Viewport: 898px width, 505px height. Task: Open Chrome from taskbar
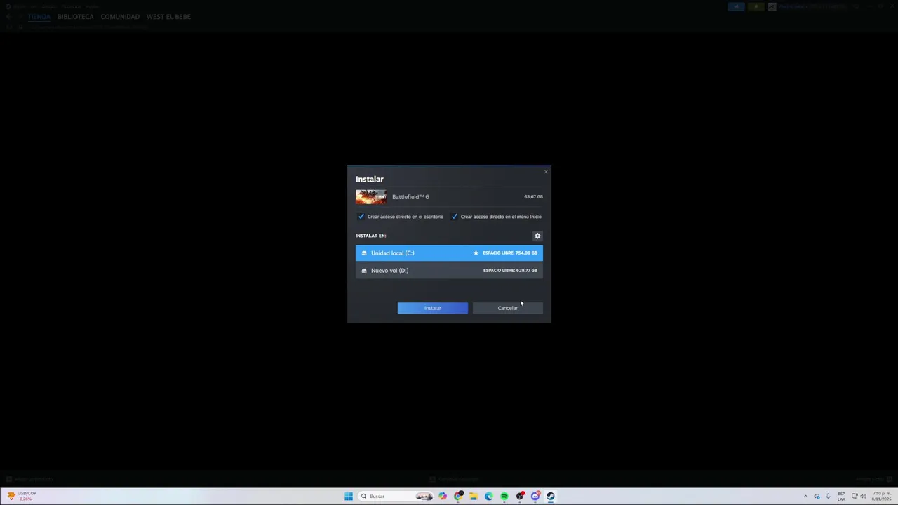click(458, 496)
